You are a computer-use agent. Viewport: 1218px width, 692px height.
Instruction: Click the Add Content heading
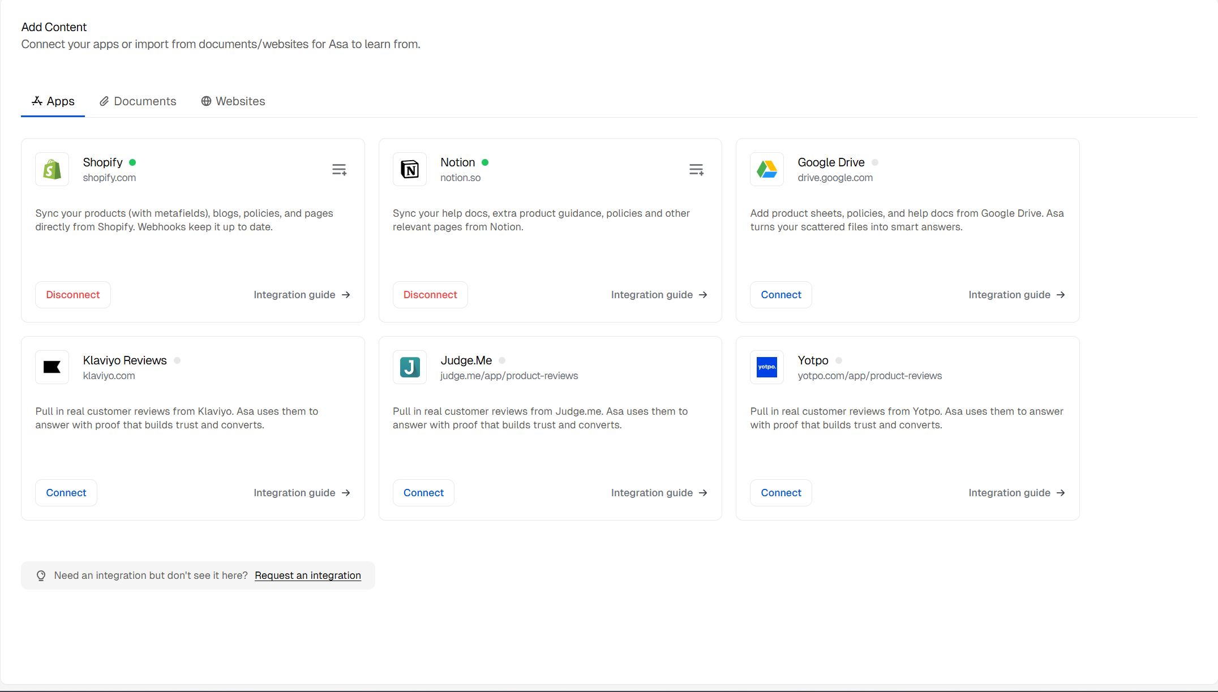click(54, 27)
